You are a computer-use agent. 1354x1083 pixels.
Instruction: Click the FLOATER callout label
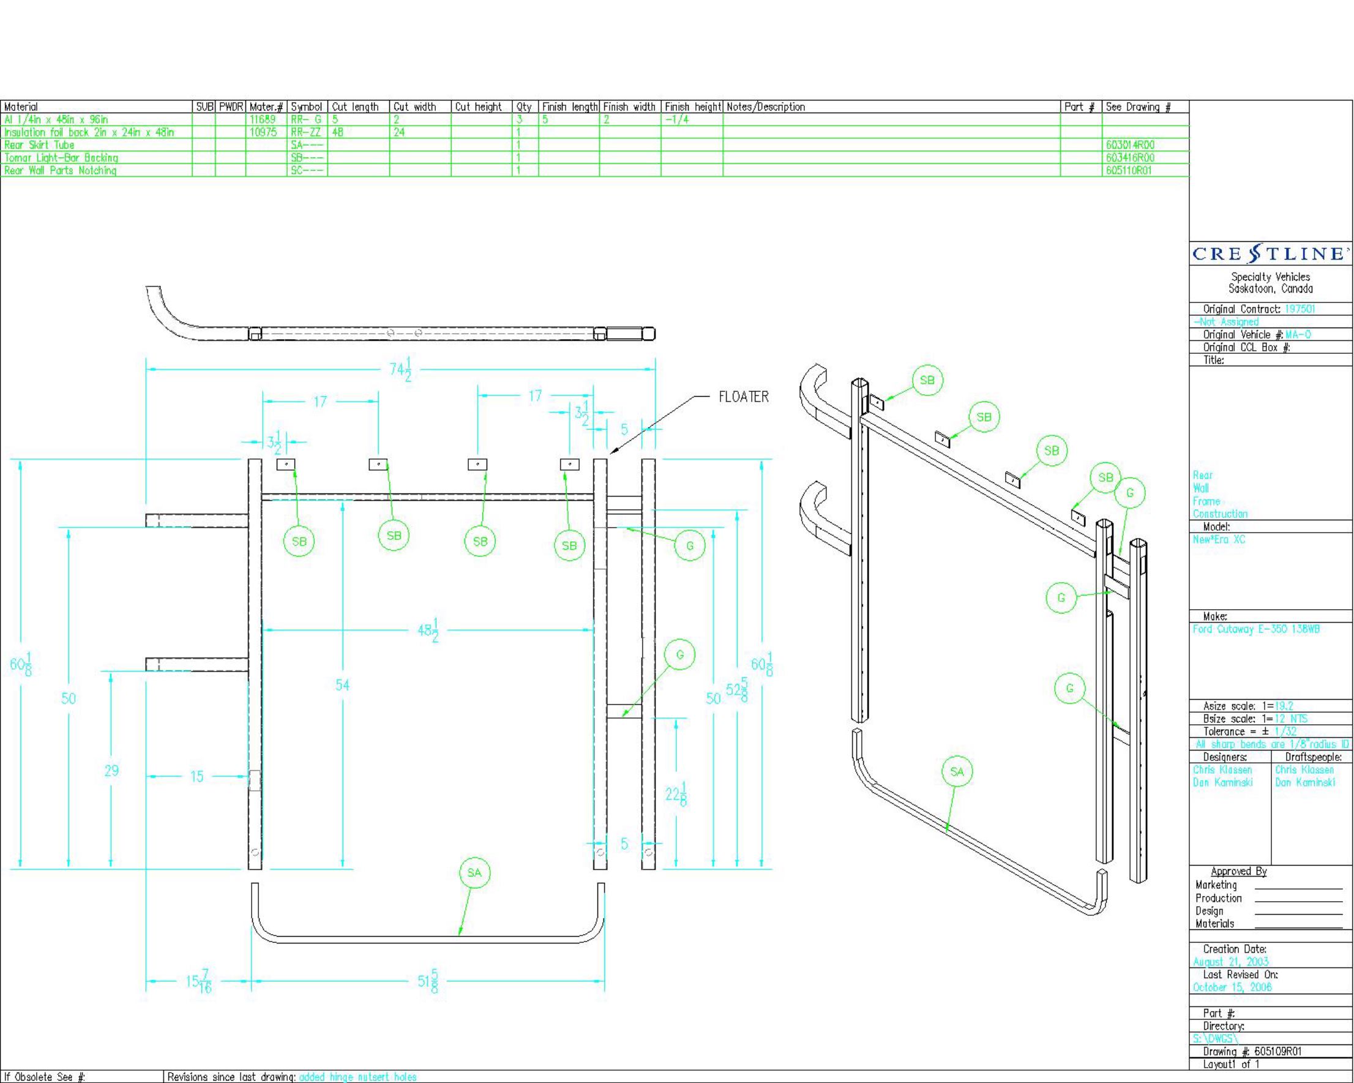(744, 397)
